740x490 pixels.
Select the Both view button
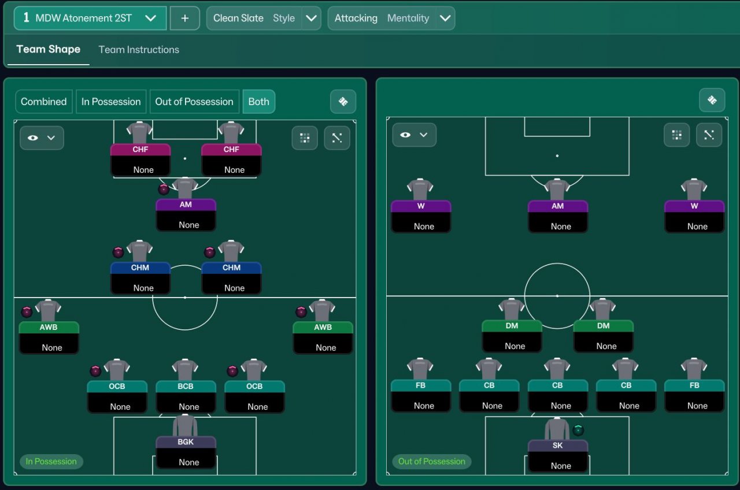(x=259, y=102)
